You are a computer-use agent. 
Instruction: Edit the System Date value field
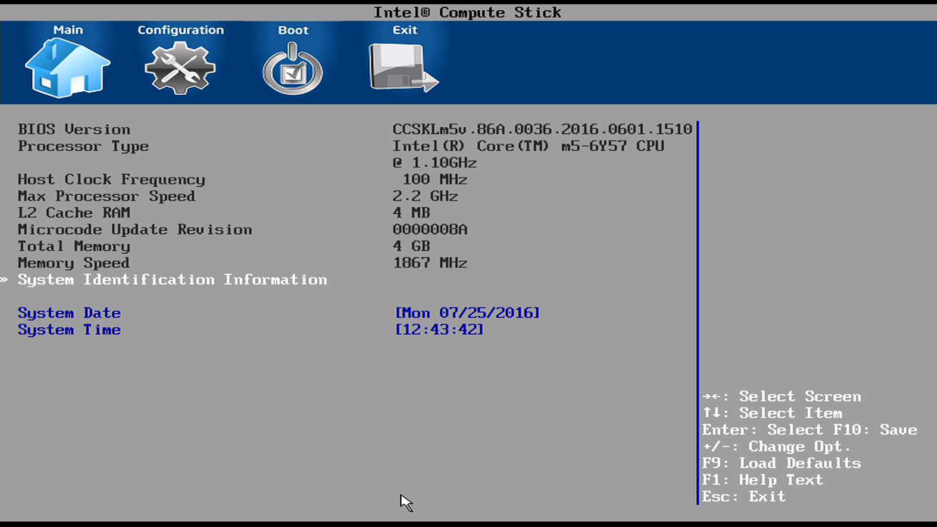[x=467, y=313]
